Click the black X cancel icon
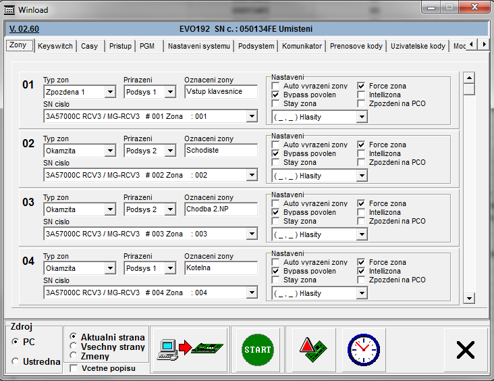 465,349
